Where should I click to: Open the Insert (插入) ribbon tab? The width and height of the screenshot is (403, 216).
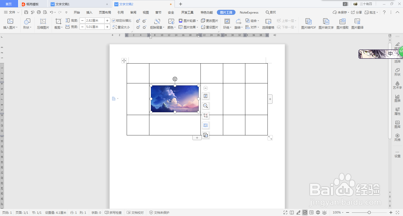pos(89,12)
